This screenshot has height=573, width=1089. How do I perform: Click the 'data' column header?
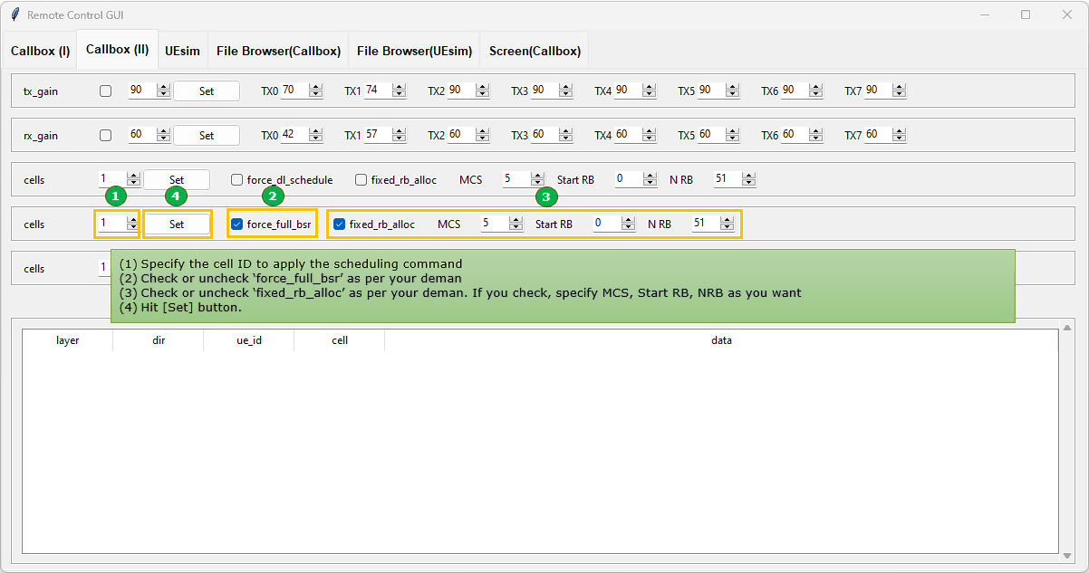(x=721, y=340)
